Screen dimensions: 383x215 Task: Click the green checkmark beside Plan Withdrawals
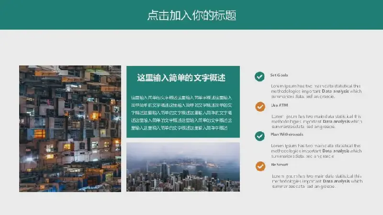click(259, 136)
